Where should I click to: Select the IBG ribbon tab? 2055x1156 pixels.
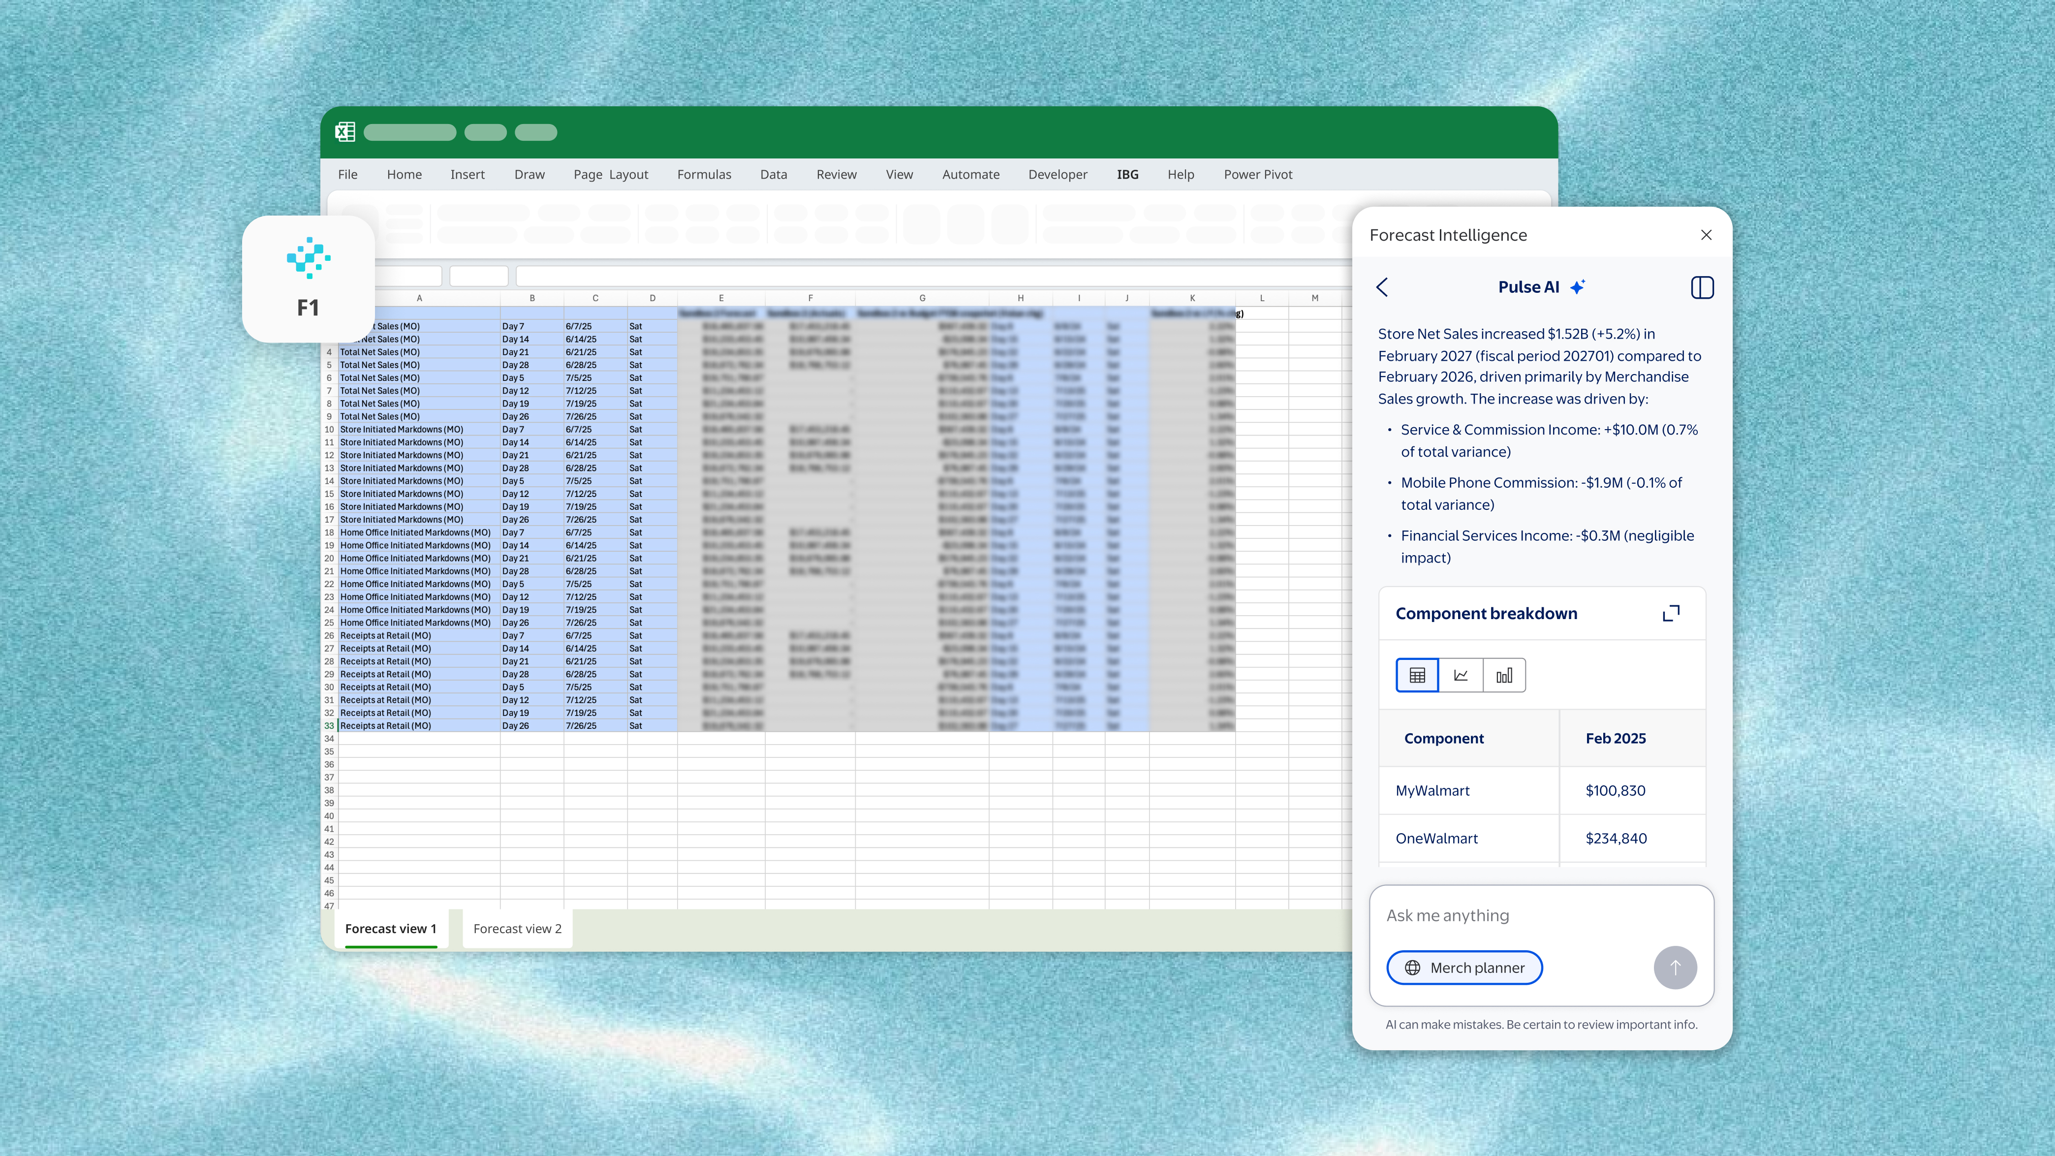point(1127,174)
